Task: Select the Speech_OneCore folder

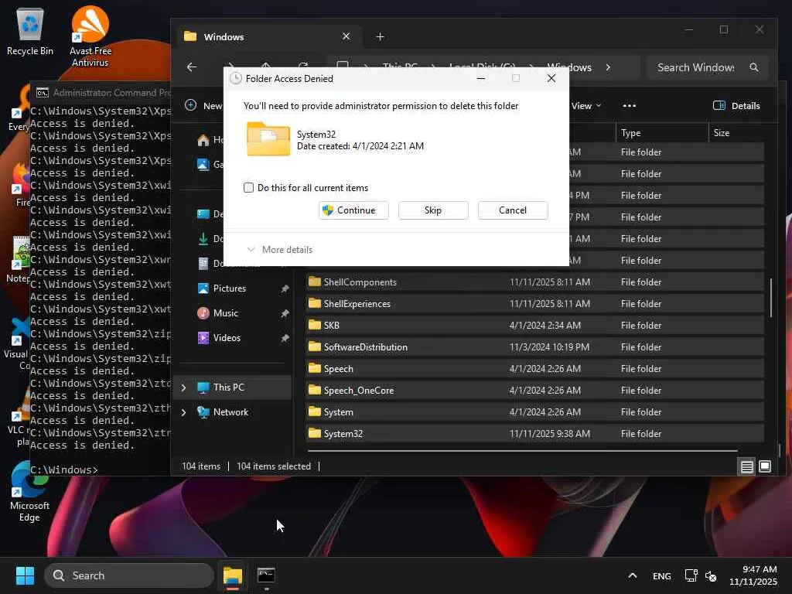Action: [535, 391]
